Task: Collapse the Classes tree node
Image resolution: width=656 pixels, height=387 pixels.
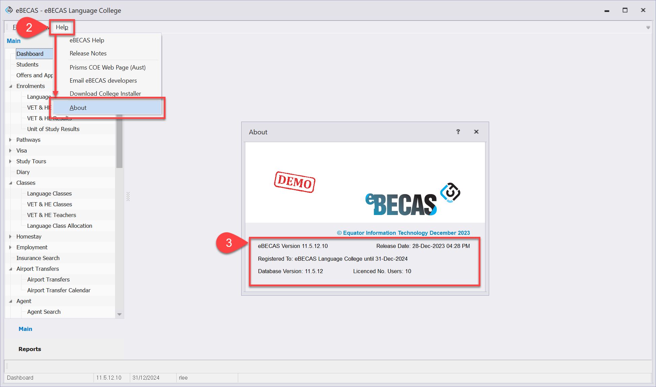Action: 10,183
